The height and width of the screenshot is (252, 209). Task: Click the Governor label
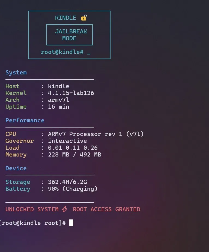[x=20, y=141]
